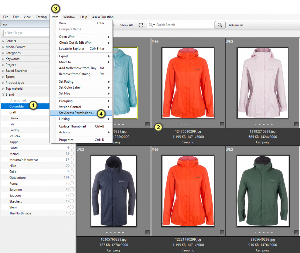
Task: Choose Set Access Permissions from Item menu
Action: 76,113
